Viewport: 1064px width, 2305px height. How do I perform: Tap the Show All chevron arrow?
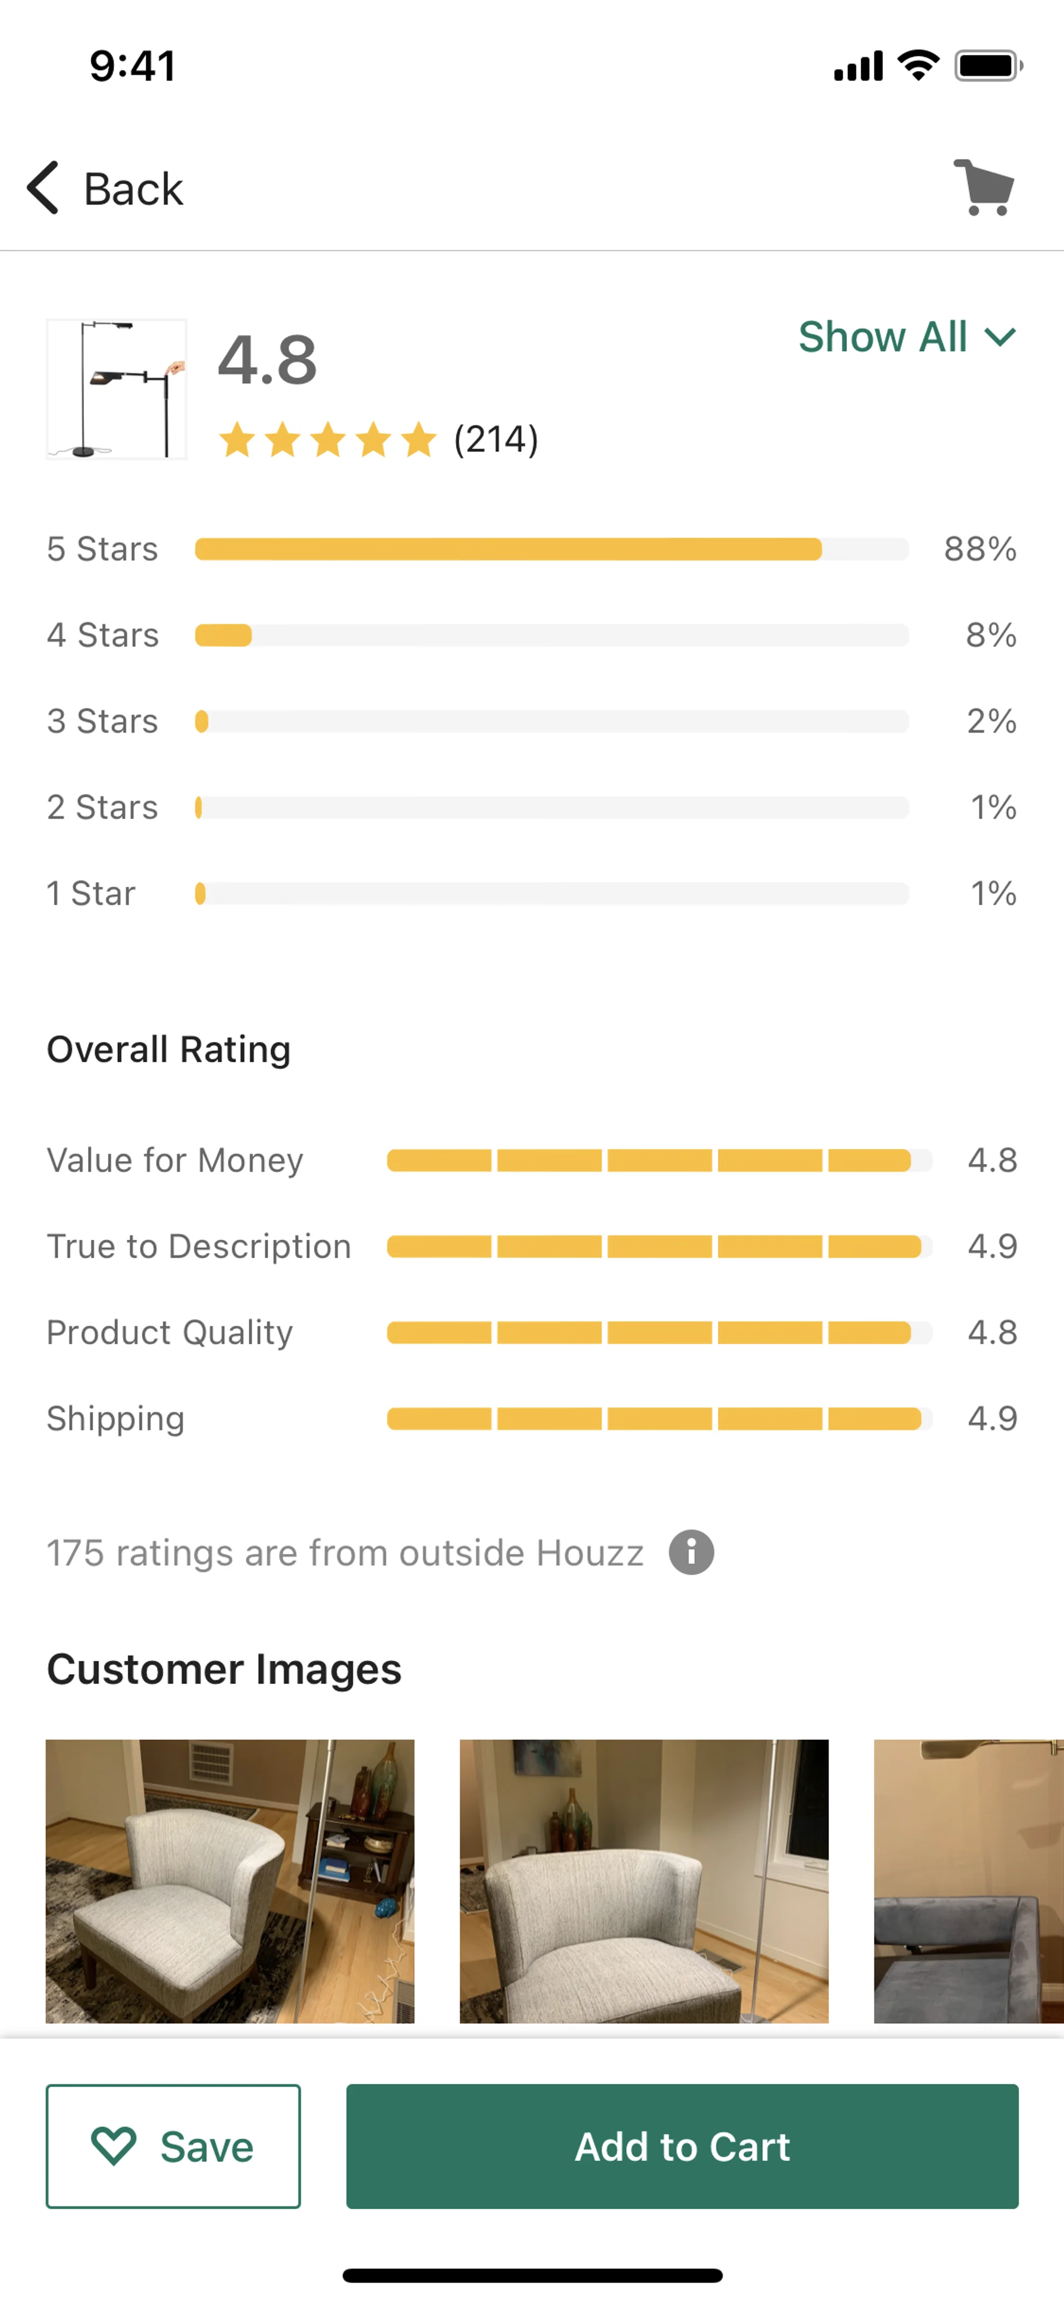click(1000, 337)
